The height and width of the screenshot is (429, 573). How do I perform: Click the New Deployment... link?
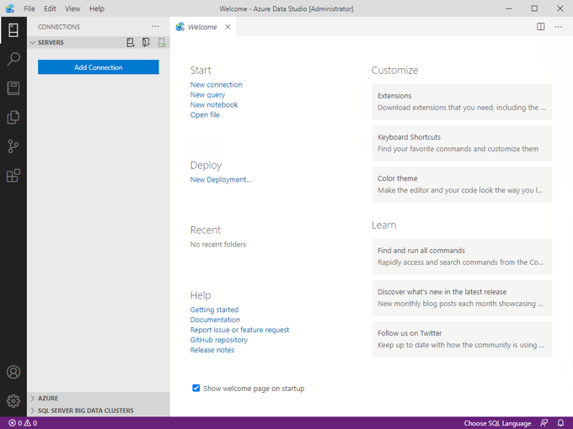[221, 180]
